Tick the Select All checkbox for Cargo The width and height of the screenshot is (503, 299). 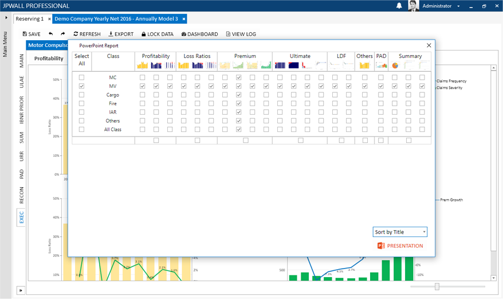[x=81, y=95]
